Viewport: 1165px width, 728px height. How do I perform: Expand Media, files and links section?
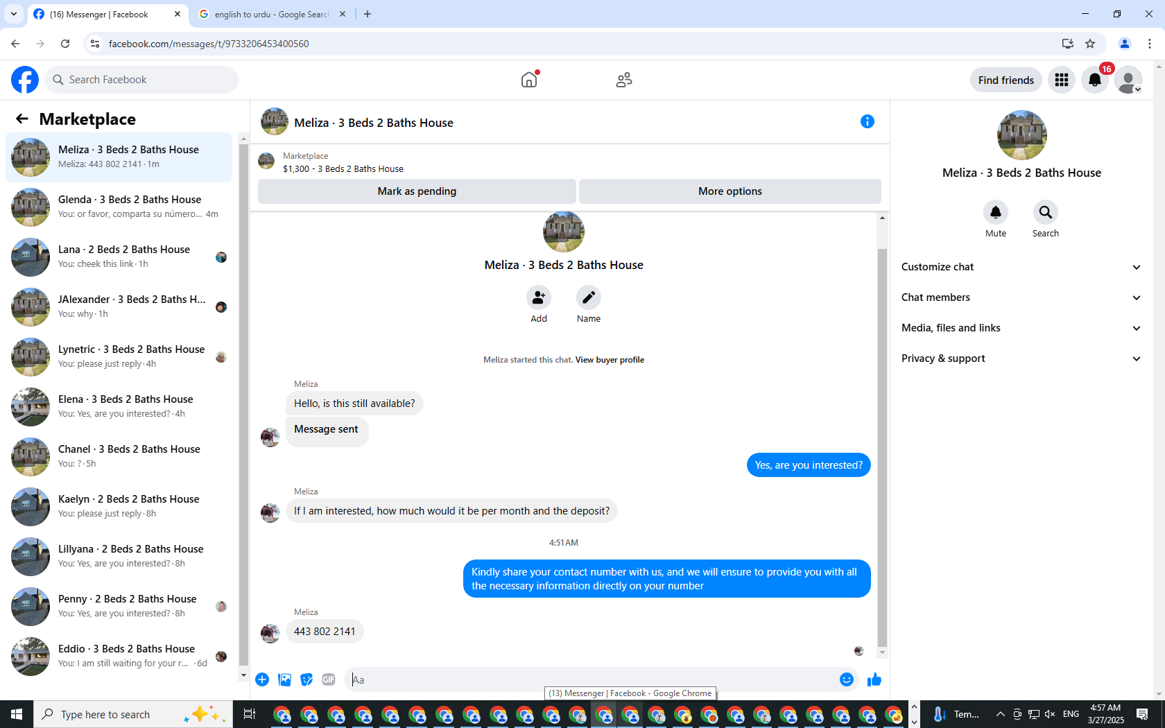(x=1021, y=328)
